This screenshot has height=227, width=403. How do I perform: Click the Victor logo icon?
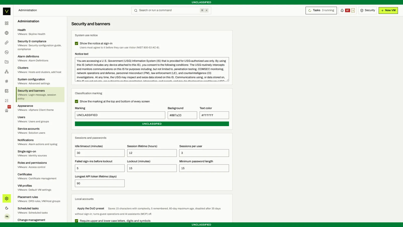[7, 11]
